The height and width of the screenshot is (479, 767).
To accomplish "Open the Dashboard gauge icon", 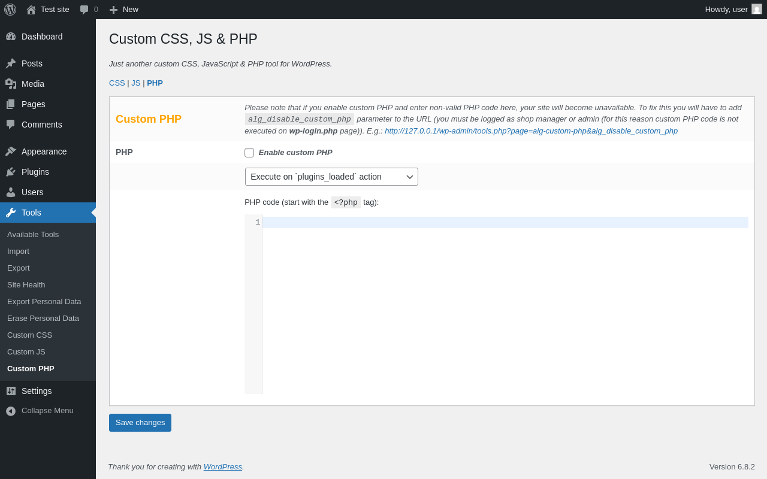I will [x=11, y=37].
